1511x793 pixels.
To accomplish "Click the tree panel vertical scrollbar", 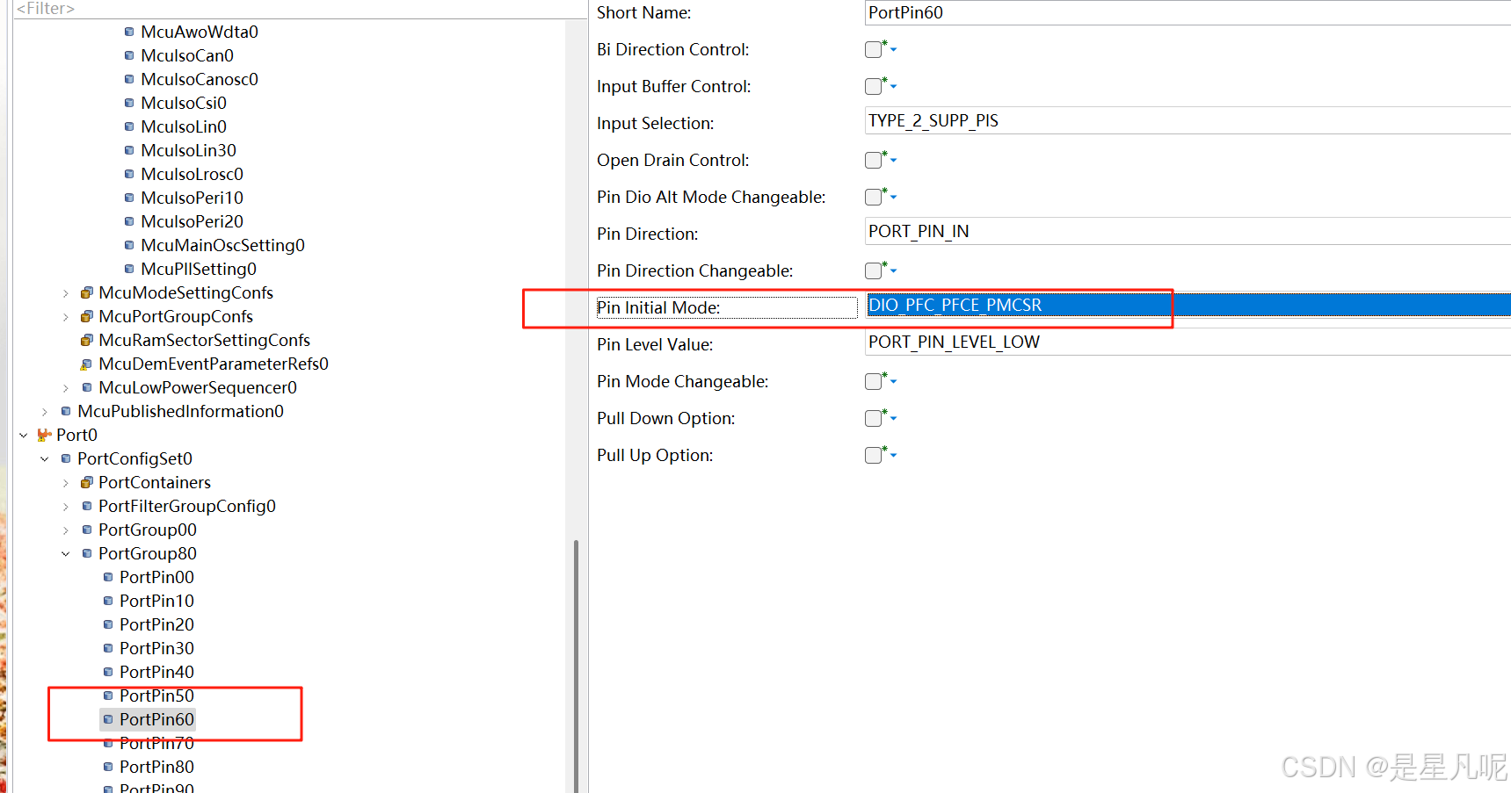I will (577, 666).
